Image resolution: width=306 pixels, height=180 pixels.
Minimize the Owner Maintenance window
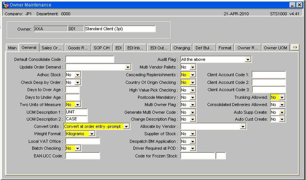[292, 5]
